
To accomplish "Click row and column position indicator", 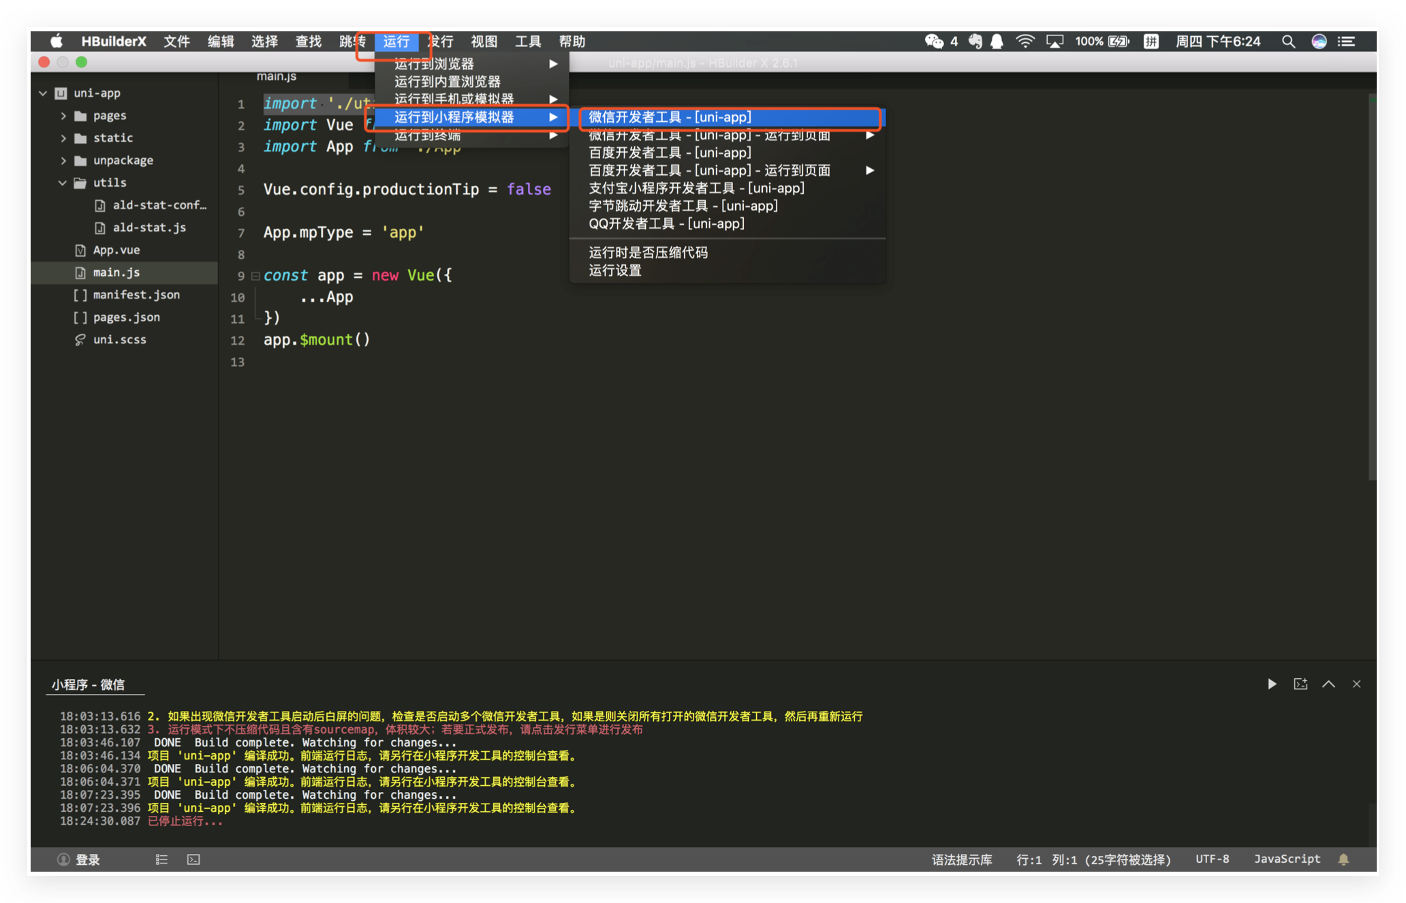I will 1093,859.
